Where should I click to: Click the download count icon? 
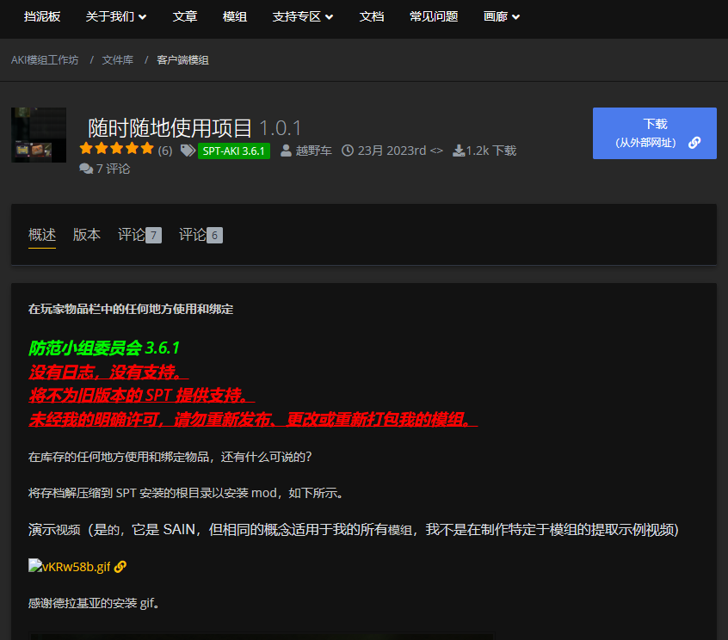(x=459, y=151)
